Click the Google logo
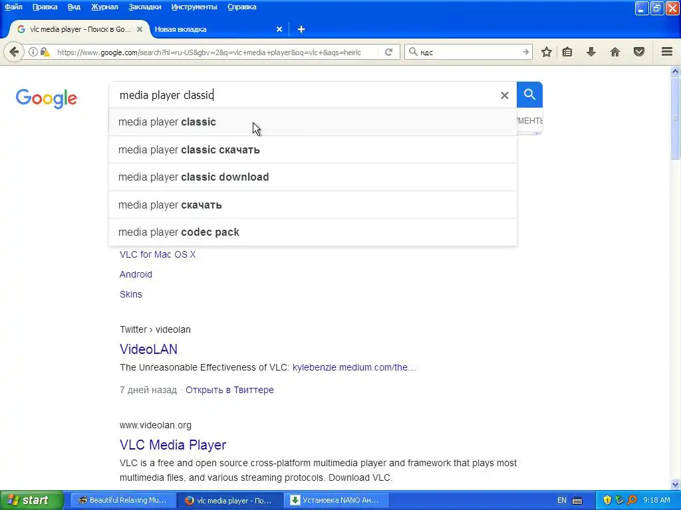The image size is (681, 510). tap(47, 98)
